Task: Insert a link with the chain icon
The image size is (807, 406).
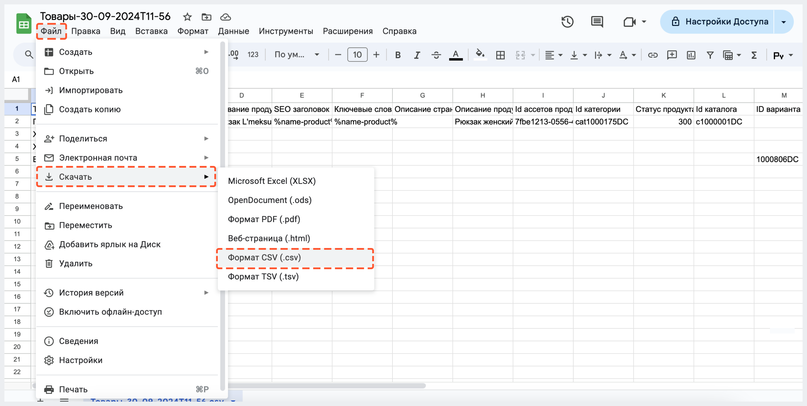Action: (x=653, y=55)
